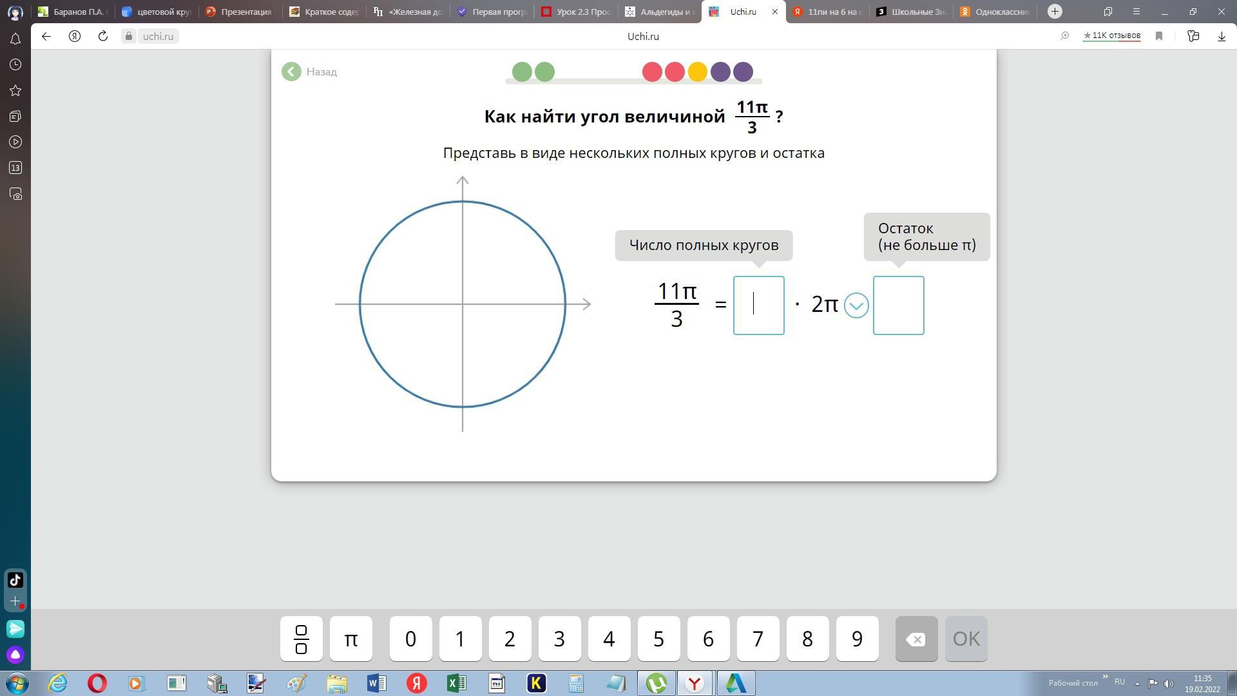
Task: Open Word from the Windows taskbar
Action: point(376,683)
